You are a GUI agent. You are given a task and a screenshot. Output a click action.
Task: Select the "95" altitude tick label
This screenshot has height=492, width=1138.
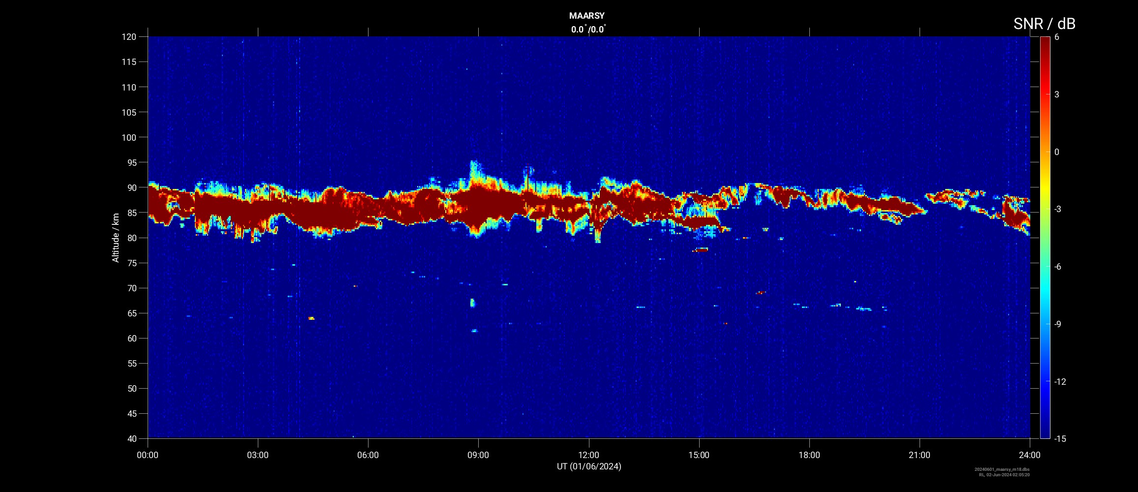tap(131, 162)
